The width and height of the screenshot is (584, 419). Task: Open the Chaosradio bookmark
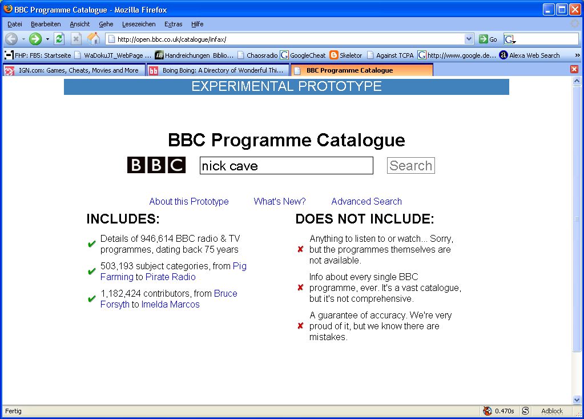click(257, 55)
